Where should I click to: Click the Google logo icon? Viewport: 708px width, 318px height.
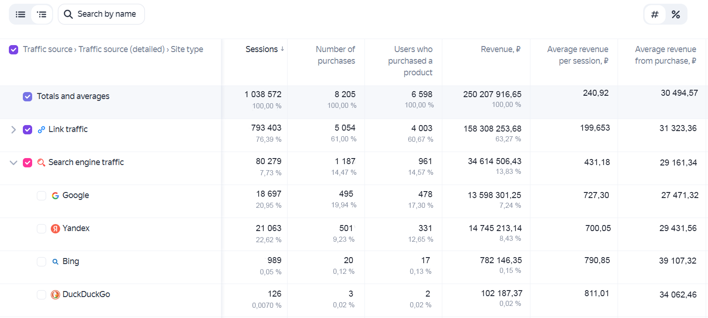pos(55,196)
